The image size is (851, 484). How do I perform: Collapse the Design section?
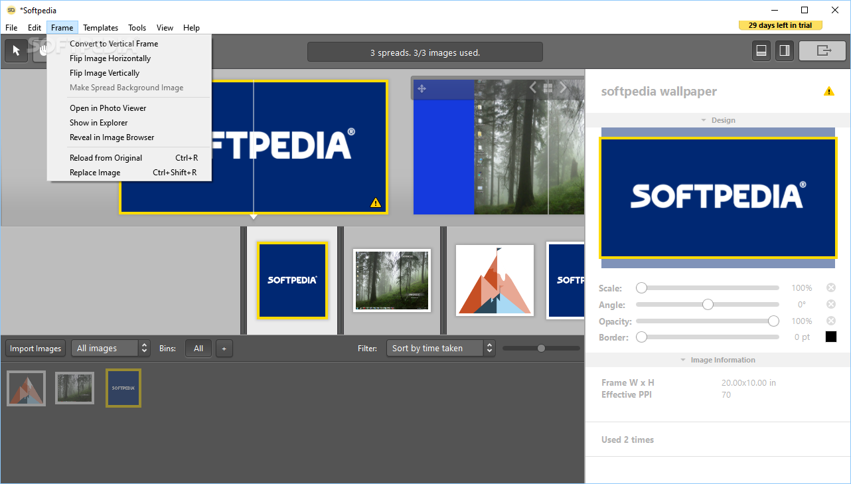[x=718, y=120]
